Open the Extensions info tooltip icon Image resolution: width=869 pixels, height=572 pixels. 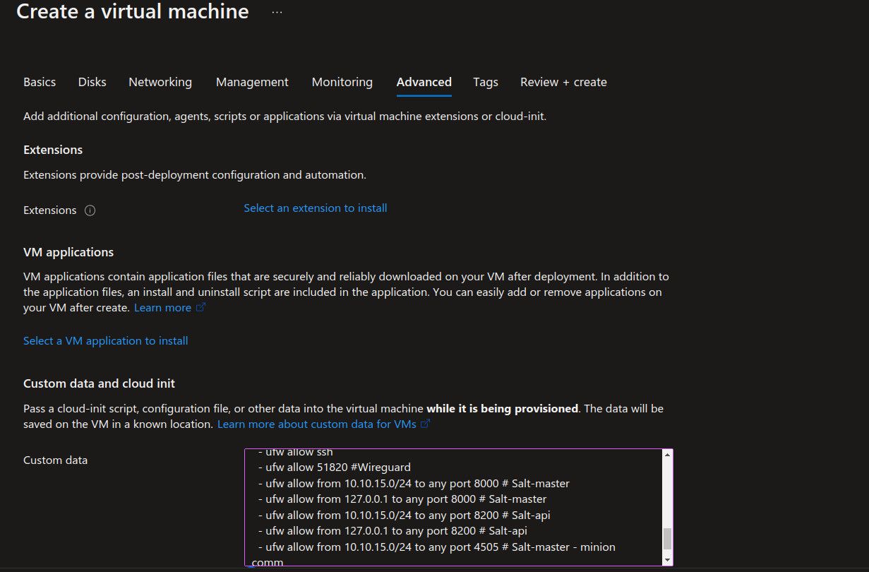[90, 210]
